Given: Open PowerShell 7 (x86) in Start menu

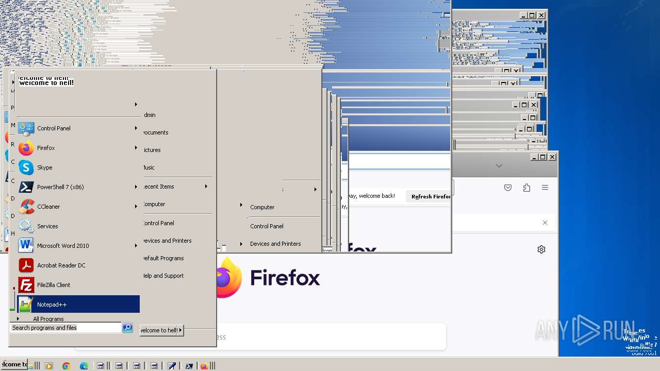Looking at the screenshot, I should (x=78, y=187).
